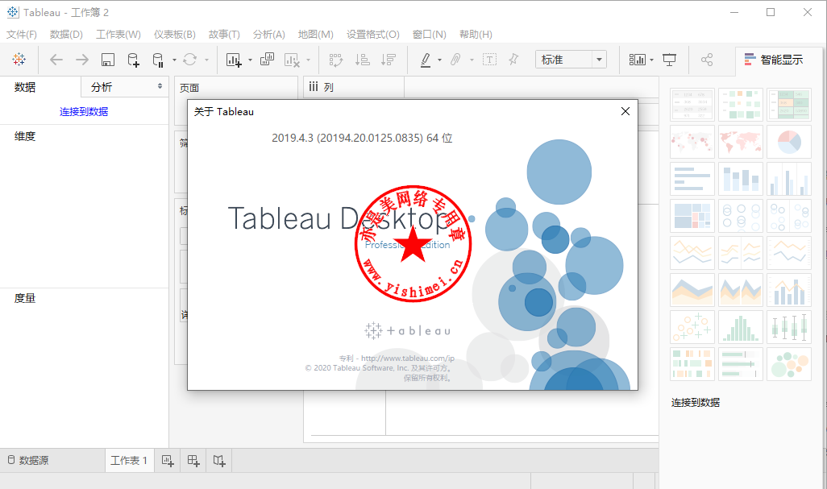Image resolution: width=827 pixels, height=489 pixels.
Task: Add a new data source via cylinder-plus icon
Action: (134, 60)
